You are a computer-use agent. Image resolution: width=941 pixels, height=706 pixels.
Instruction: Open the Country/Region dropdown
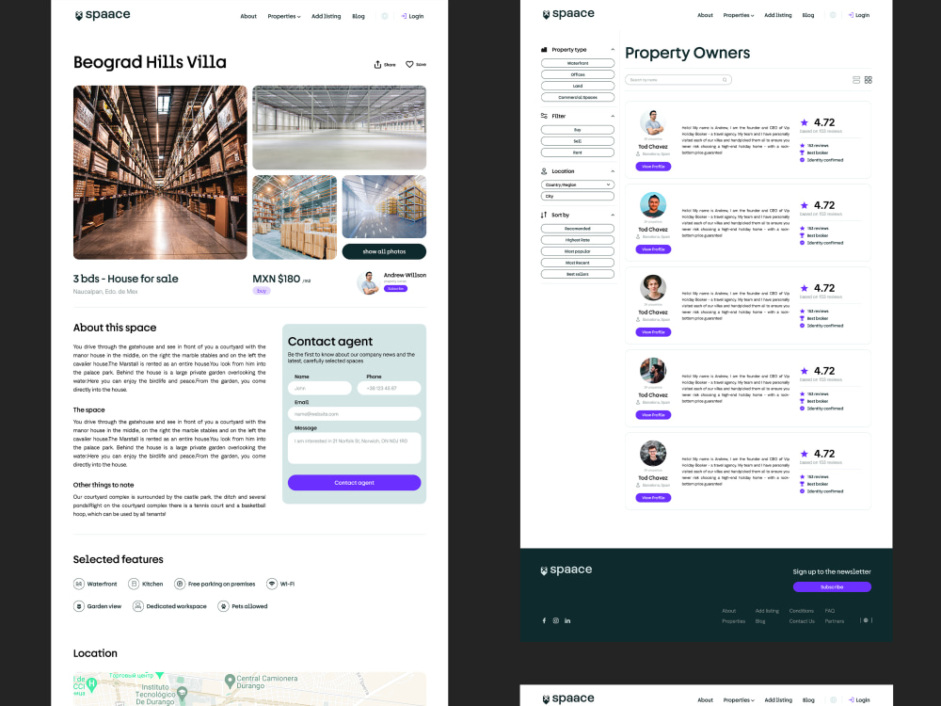pos(578,185)
